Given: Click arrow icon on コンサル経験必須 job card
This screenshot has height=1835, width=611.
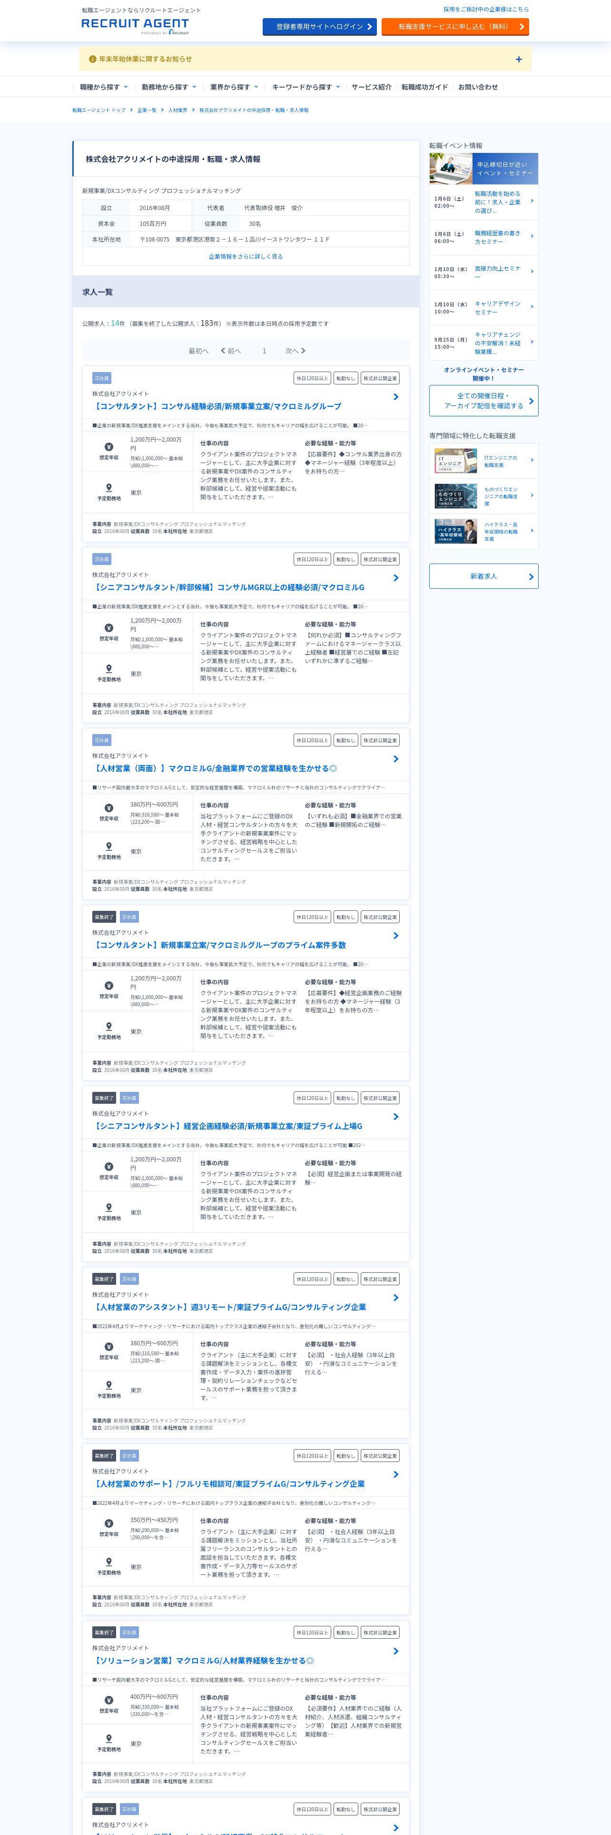Looking at the screenshot, I should [396, 397].
